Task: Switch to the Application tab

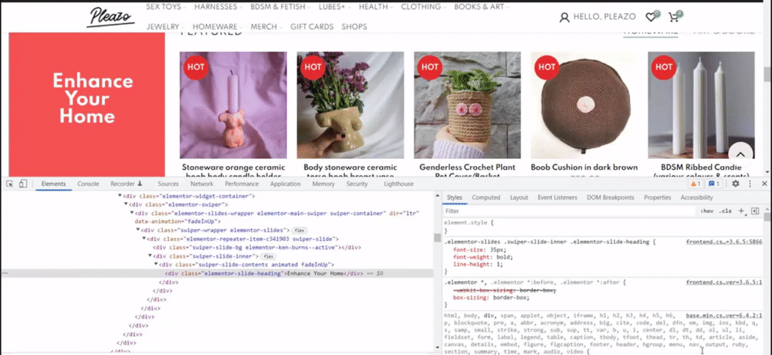Action: [285, 184]
